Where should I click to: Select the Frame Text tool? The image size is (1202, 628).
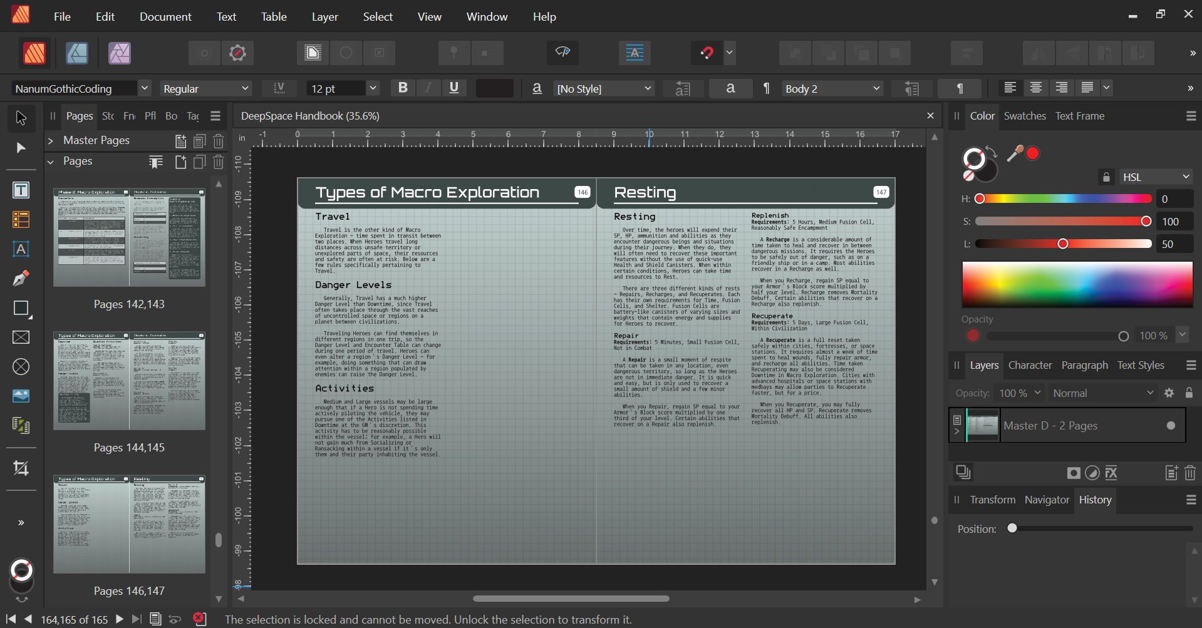[x=21, y=190]
